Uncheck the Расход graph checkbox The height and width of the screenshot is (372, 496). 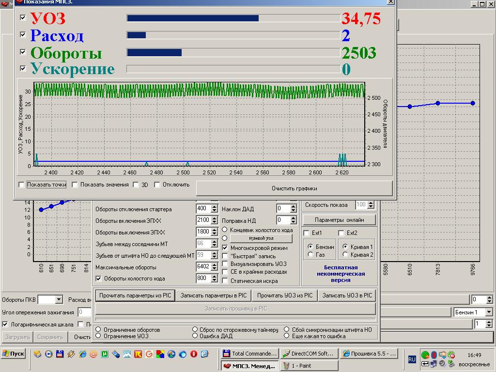click(x=23, y=34)
